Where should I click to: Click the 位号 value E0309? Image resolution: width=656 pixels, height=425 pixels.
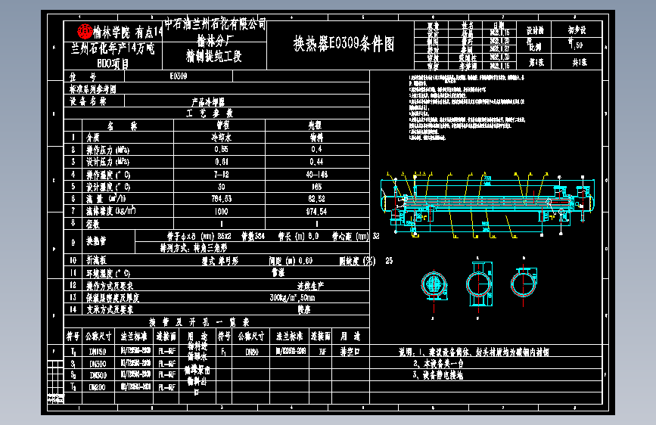point(179,76)
